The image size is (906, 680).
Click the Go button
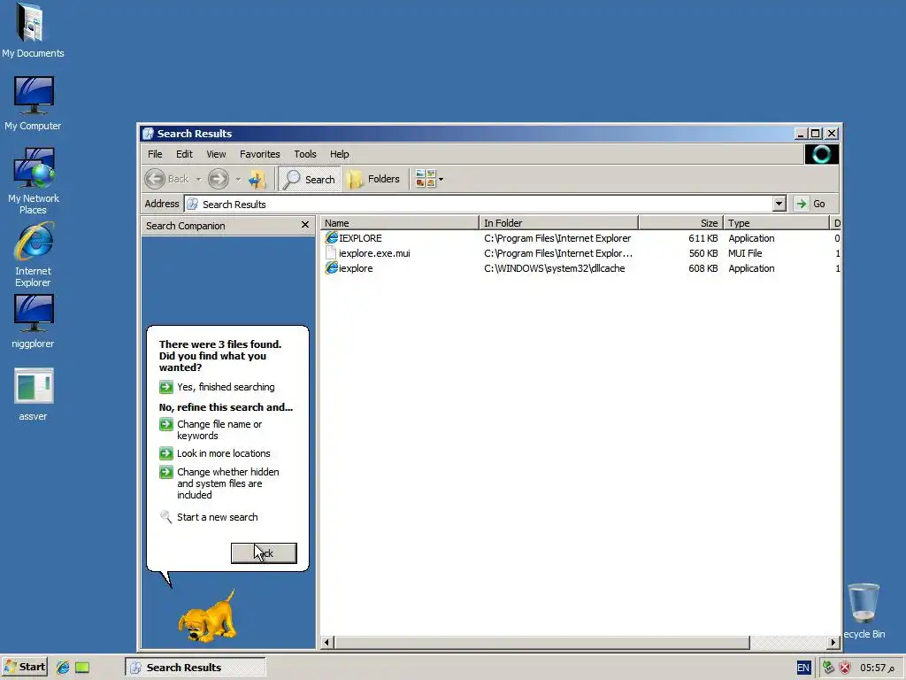[x=811, y=204]
